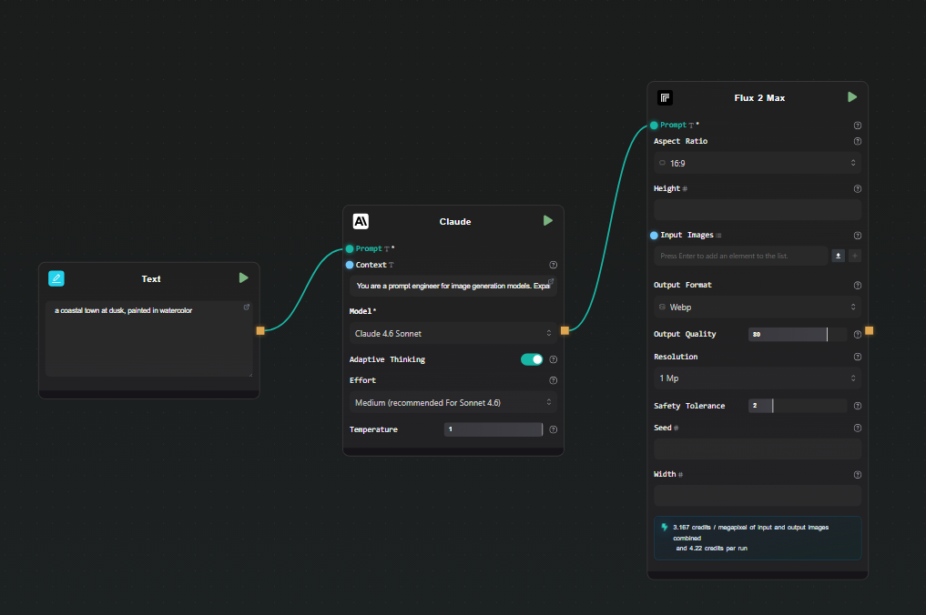Click the plus icon to add an Input Images element
This screenshot has width=926, height=615.
coord(854,256)
